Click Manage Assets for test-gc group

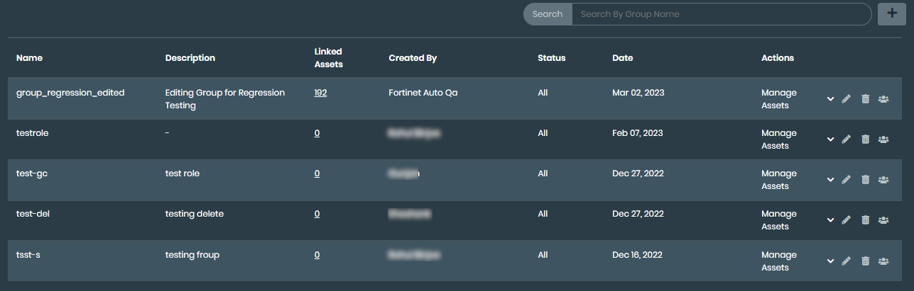(779, 180)
